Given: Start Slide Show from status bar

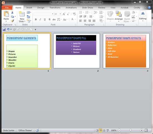Looking at the screenshot, I should pos(108,130).
